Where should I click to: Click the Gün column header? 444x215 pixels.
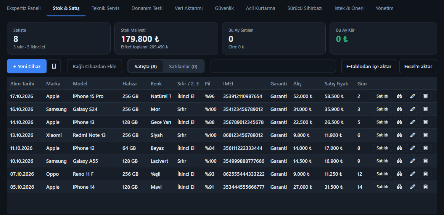pos(362,84)
